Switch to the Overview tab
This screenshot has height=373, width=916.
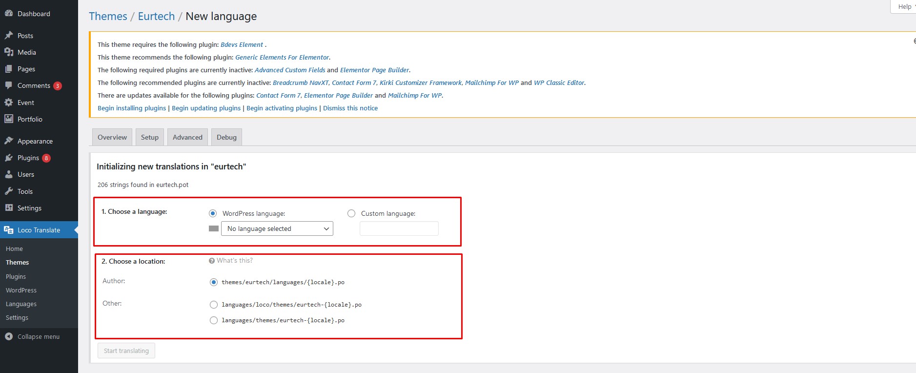pos(112,137)
